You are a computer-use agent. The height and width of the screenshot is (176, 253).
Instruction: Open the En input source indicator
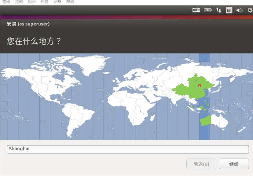(x=229, y=10)
